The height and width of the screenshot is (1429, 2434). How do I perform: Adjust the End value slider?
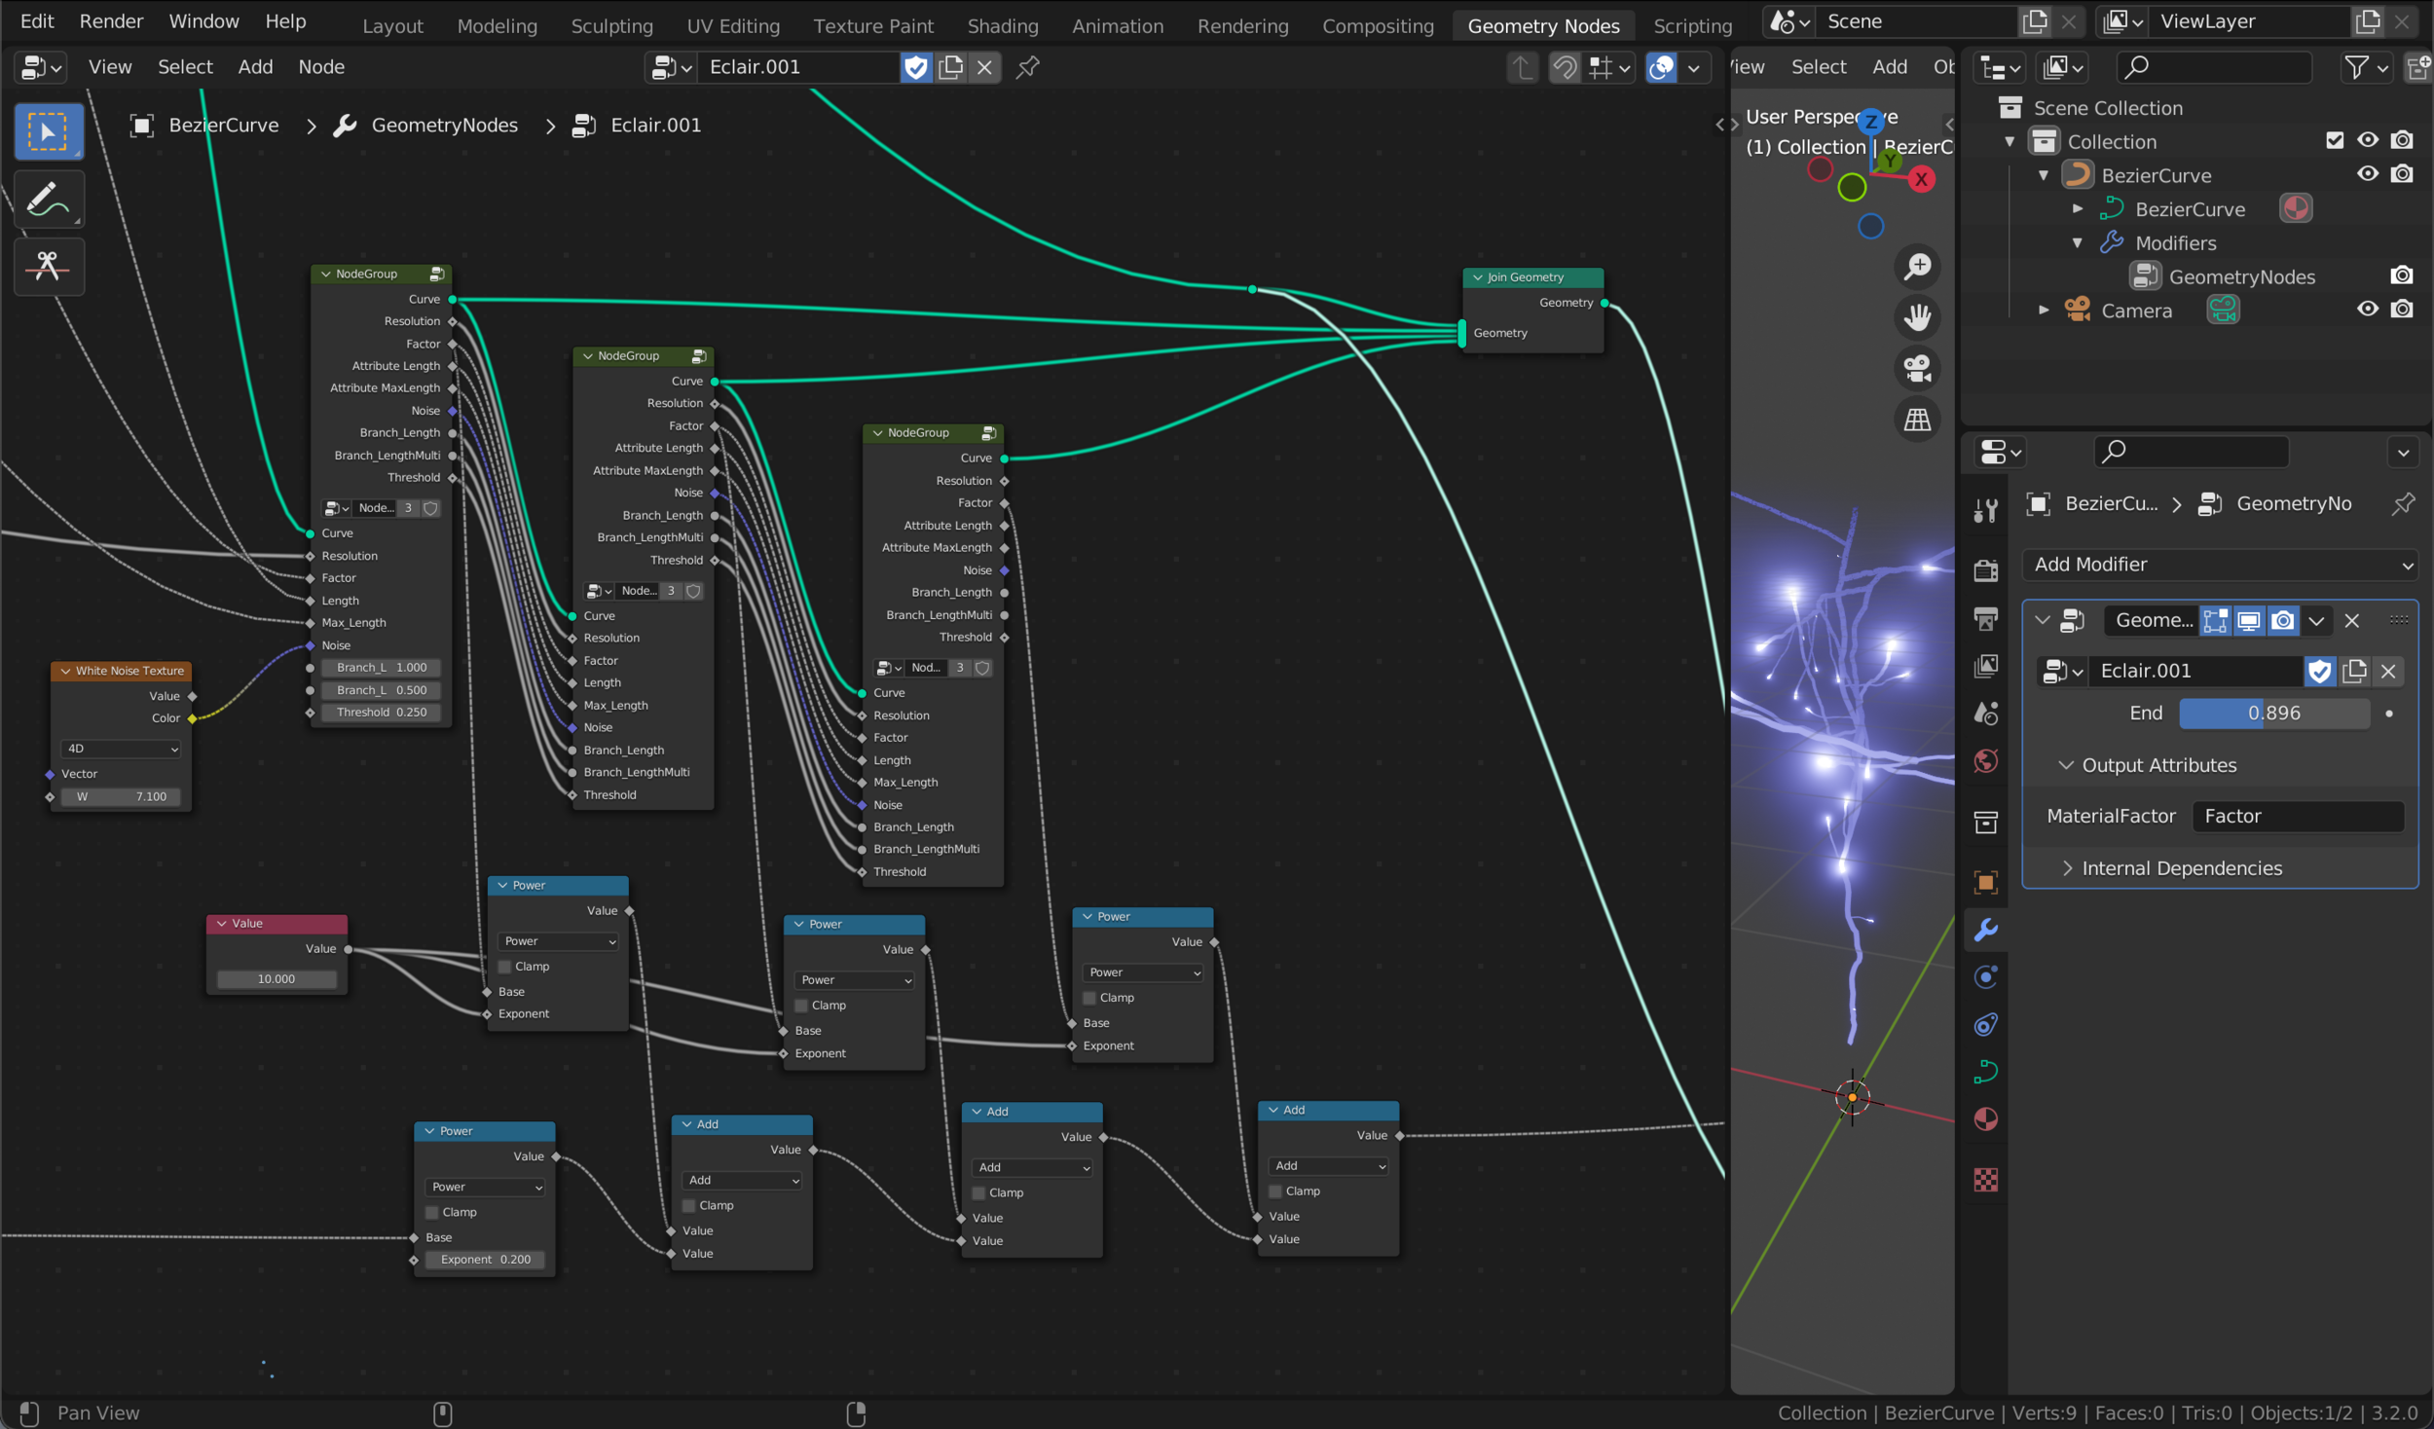click(x=2273, y=714)
